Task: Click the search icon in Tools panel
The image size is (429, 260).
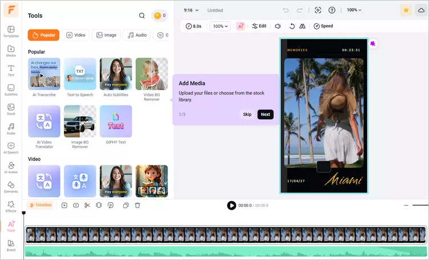Action: coord(141,15)
